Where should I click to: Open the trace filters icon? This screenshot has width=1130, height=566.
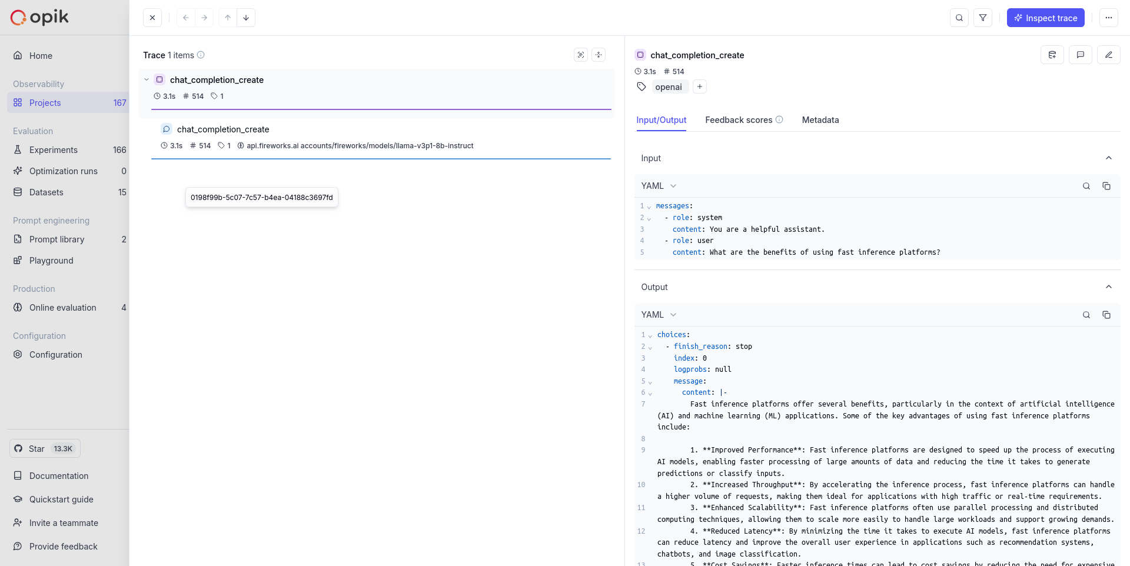983,18
